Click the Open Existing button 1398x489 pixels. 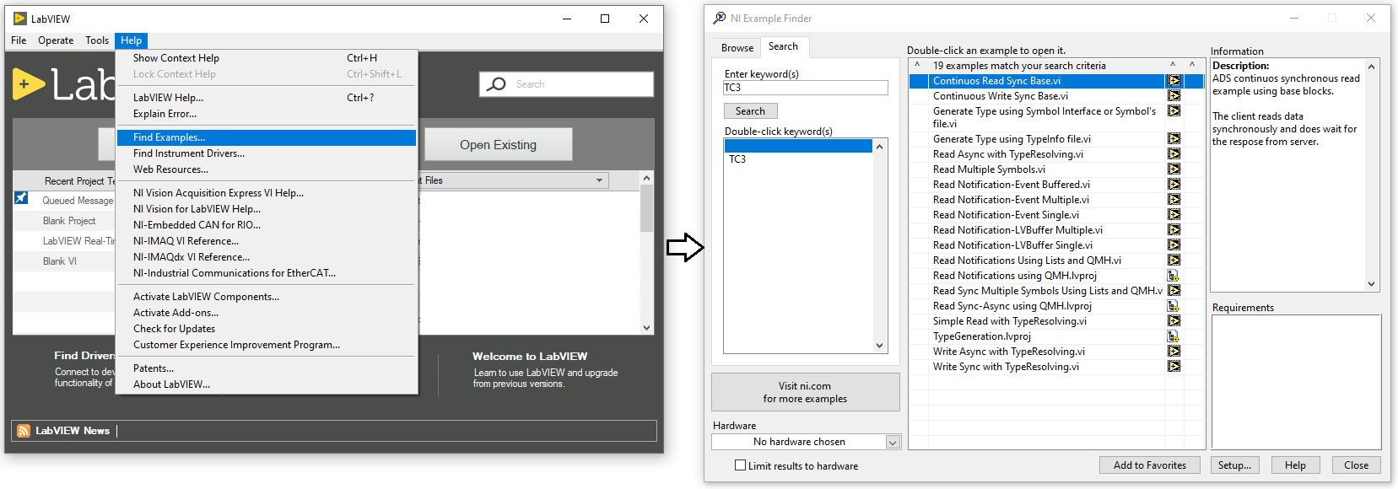tap(498, 145)
